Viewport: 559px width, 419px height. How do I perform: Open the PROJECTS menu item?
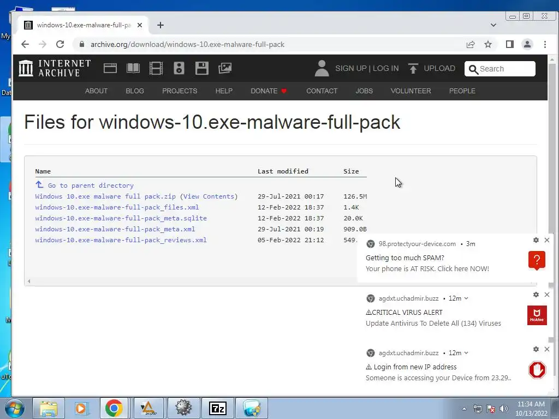[x=180, y=91]
